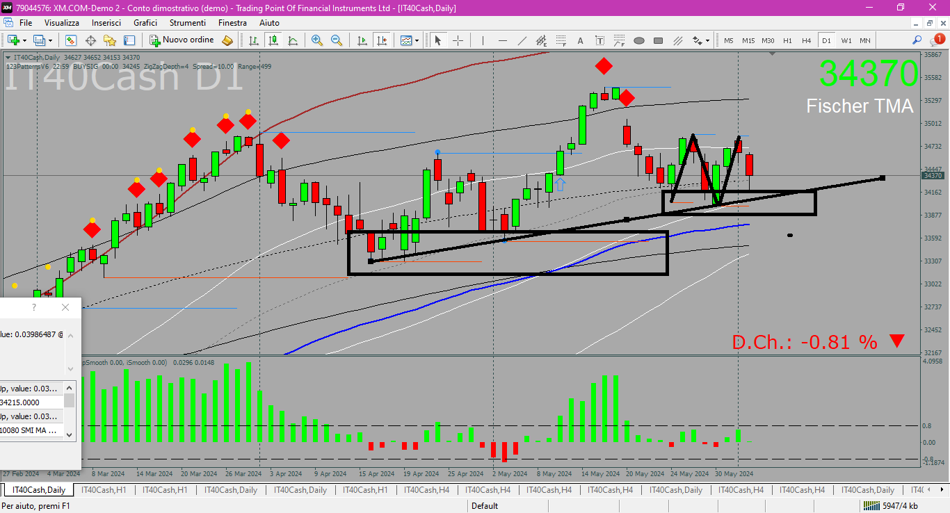Select the D1 timeframe button

(x=826, y=40)
